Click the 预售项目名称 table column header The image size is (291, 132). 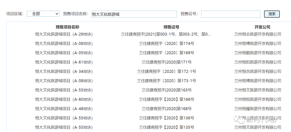68,27
